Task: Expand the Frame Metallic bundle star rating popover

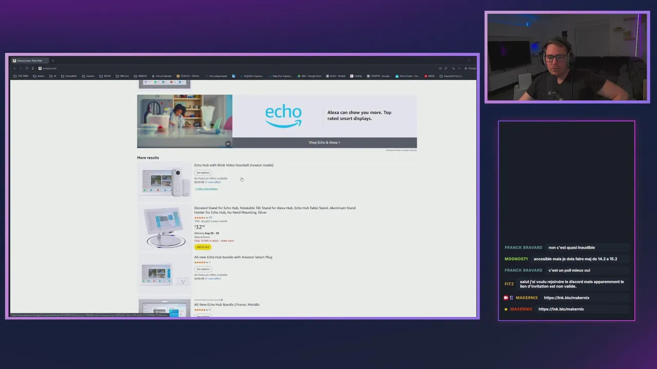Action: 201,310
